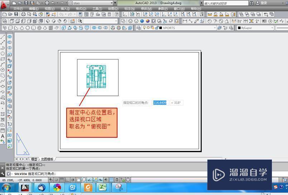Screen dimensions: 288x195
Task: Expand arrow beside keyword search box
Action: (201, 3)
